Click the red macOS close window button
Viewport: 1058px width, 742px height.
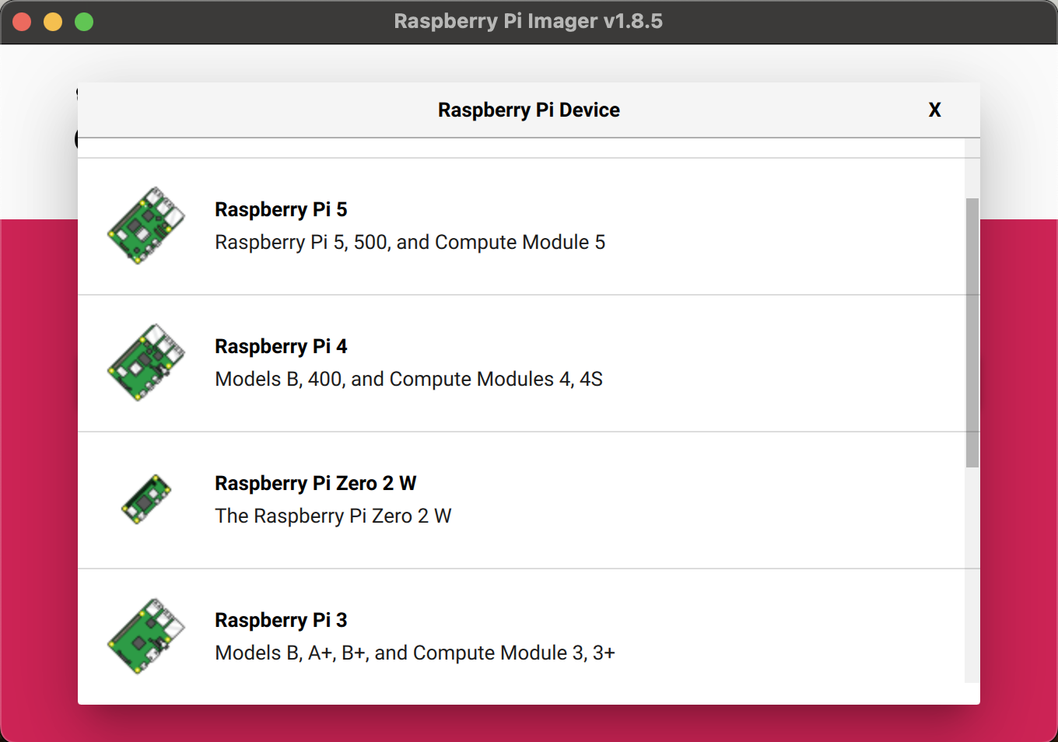tap(22, 22)
